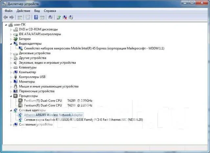
Task: Click the Компьютер category icon
Action: pos(15,72)
